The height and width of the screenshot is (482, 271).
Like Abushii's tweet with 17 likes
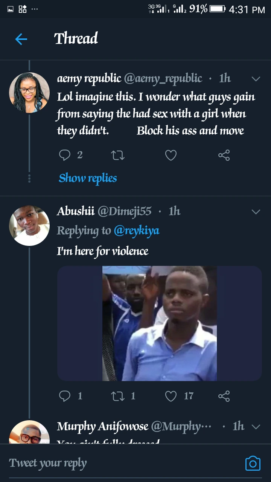(x=171, y=396)
